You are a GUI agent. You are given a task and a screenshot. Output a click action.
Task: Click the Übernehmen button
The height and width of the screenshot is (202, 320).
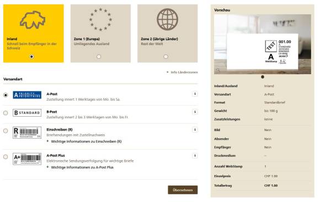[183, 190]
